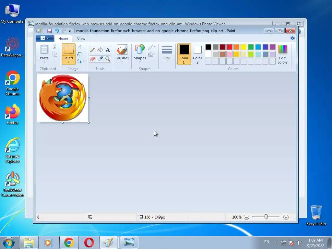This screenshot has height=249, width=332.
Task: Click the Resize icon in Image group
Action: (79, 54)
